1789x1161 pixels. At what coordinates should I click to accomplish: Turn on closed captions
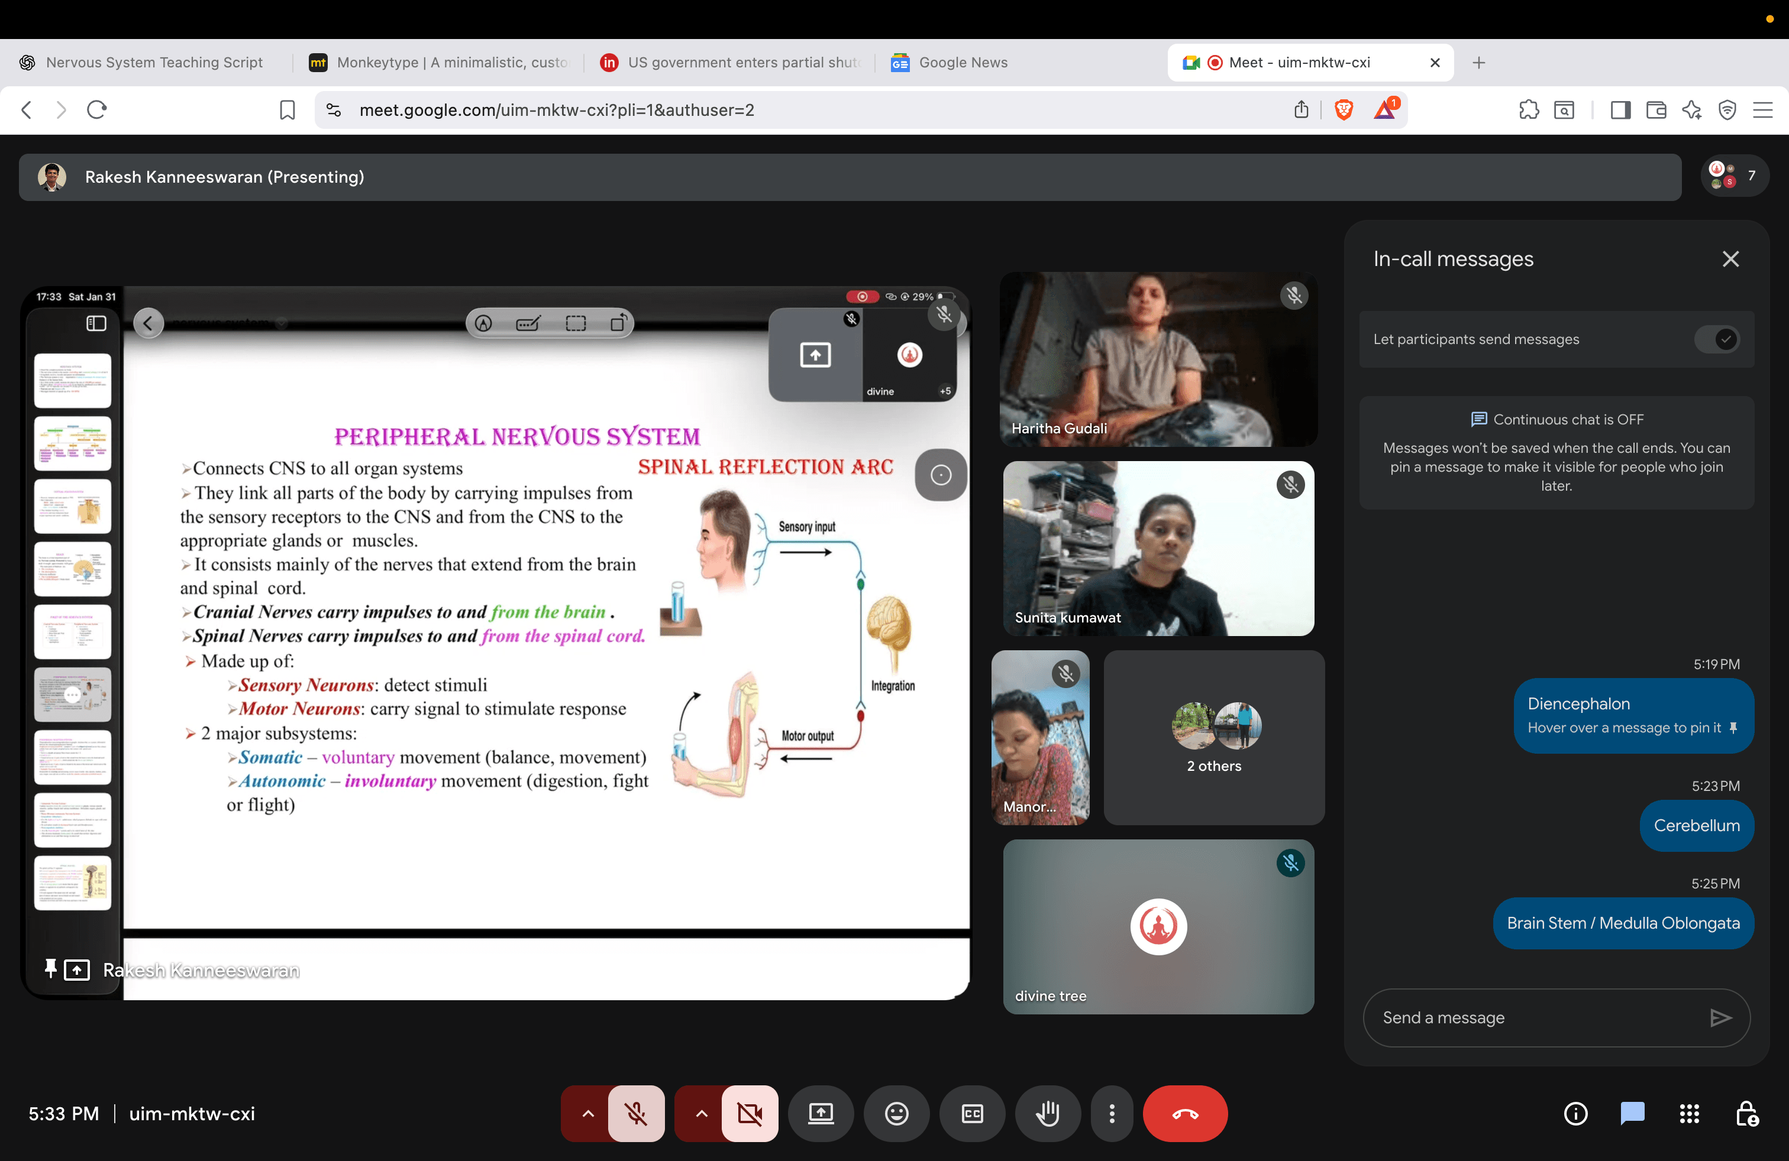972,1113
